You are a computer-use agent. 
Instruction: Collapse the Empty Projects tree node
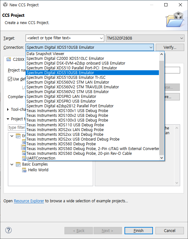(x=12, y=136)
